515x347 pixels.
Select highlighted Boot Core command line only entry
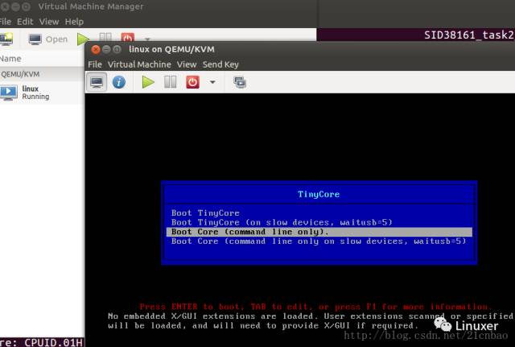319,232
